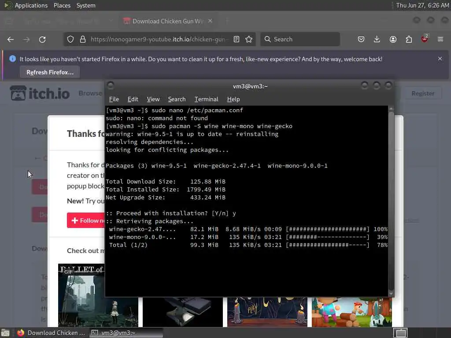Click the padlock site info icon
451x338 pixels.
click(83, 39)
